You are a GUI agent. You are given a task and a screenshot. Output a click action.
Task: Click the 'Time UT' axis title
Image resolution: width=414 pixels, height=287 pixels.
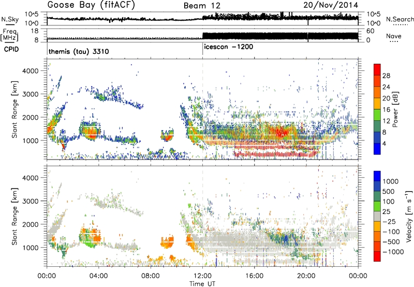tap(202, 284)
